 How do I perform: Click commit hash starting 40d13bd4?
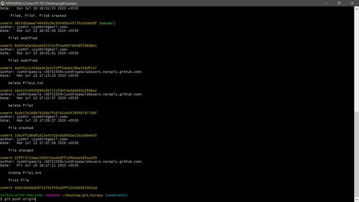pos(56,188)
